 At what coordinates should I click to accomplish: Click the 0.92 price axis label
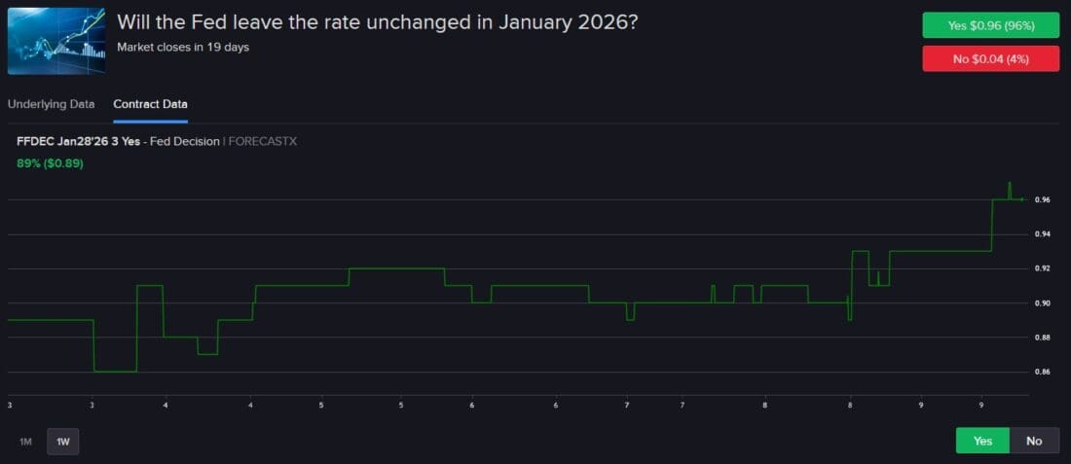tap(1043, 268)
